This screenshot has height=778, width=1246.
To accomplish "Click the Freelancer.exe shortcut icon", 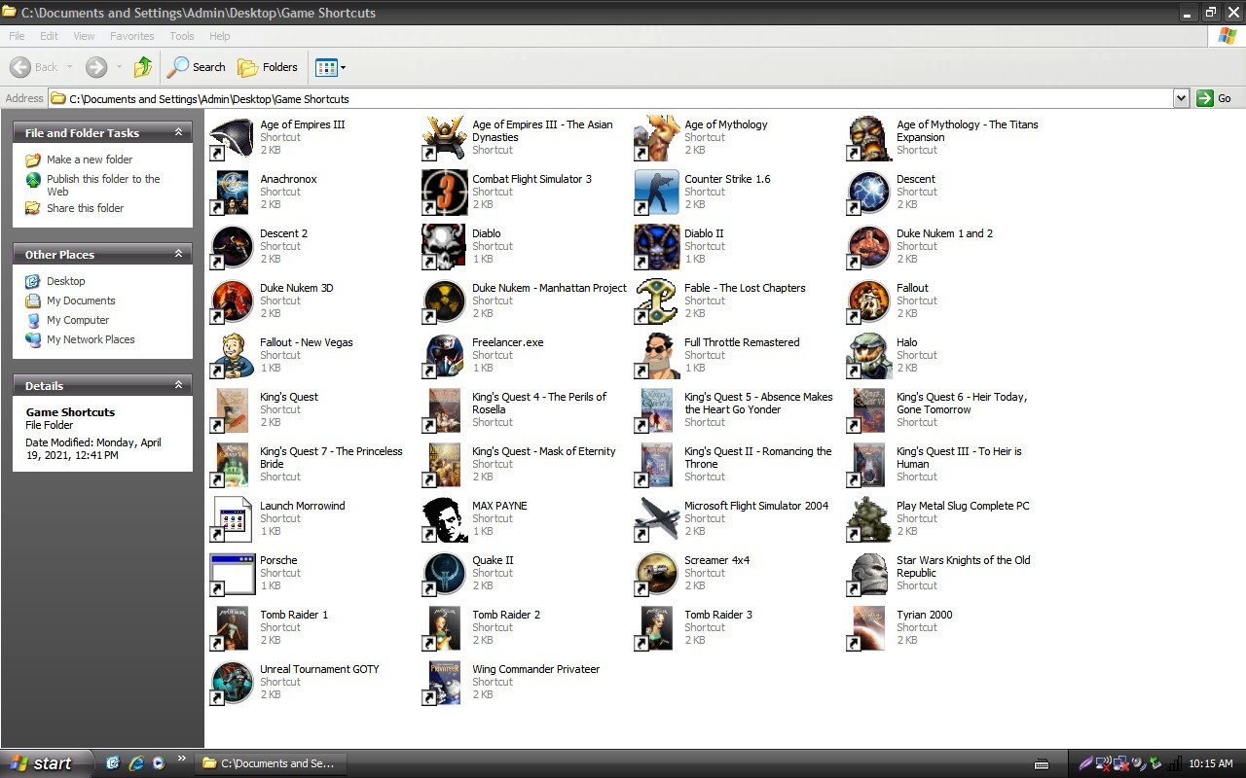I will coord(444,356).
